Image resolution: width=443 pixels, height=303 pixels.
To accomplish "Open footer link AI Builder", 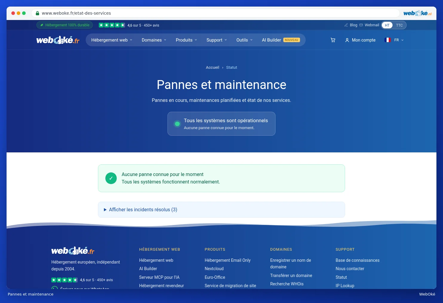I will point(148,269).
